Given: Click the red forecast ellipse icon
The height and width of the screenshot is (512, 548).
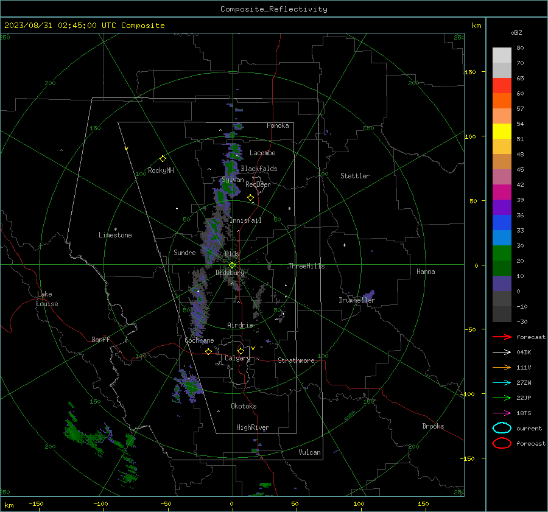Looking at the screenshot, I should [502, 443].
